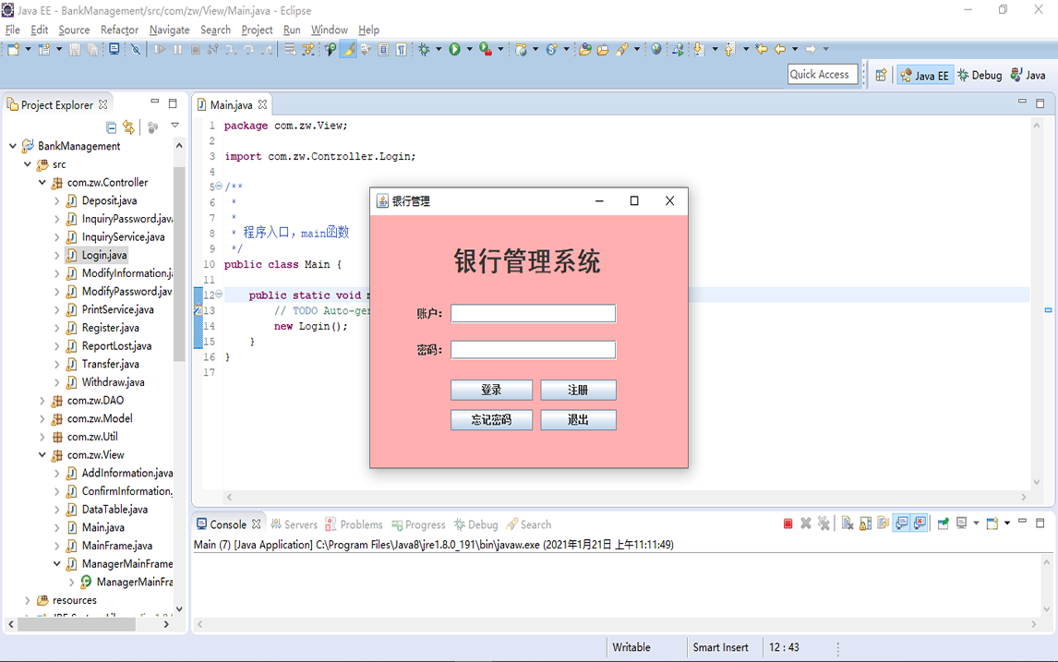
Task: Click the Next Annotation icon
Action: (699, 49)
